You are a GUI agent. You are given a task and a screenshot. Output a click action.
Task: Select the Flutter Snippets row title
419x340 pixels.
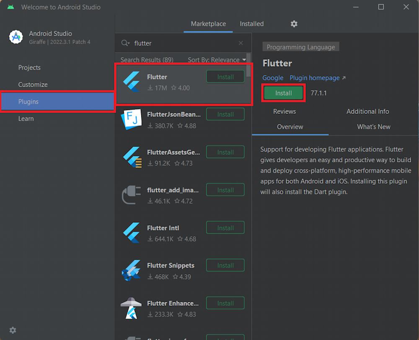[171, 266]
